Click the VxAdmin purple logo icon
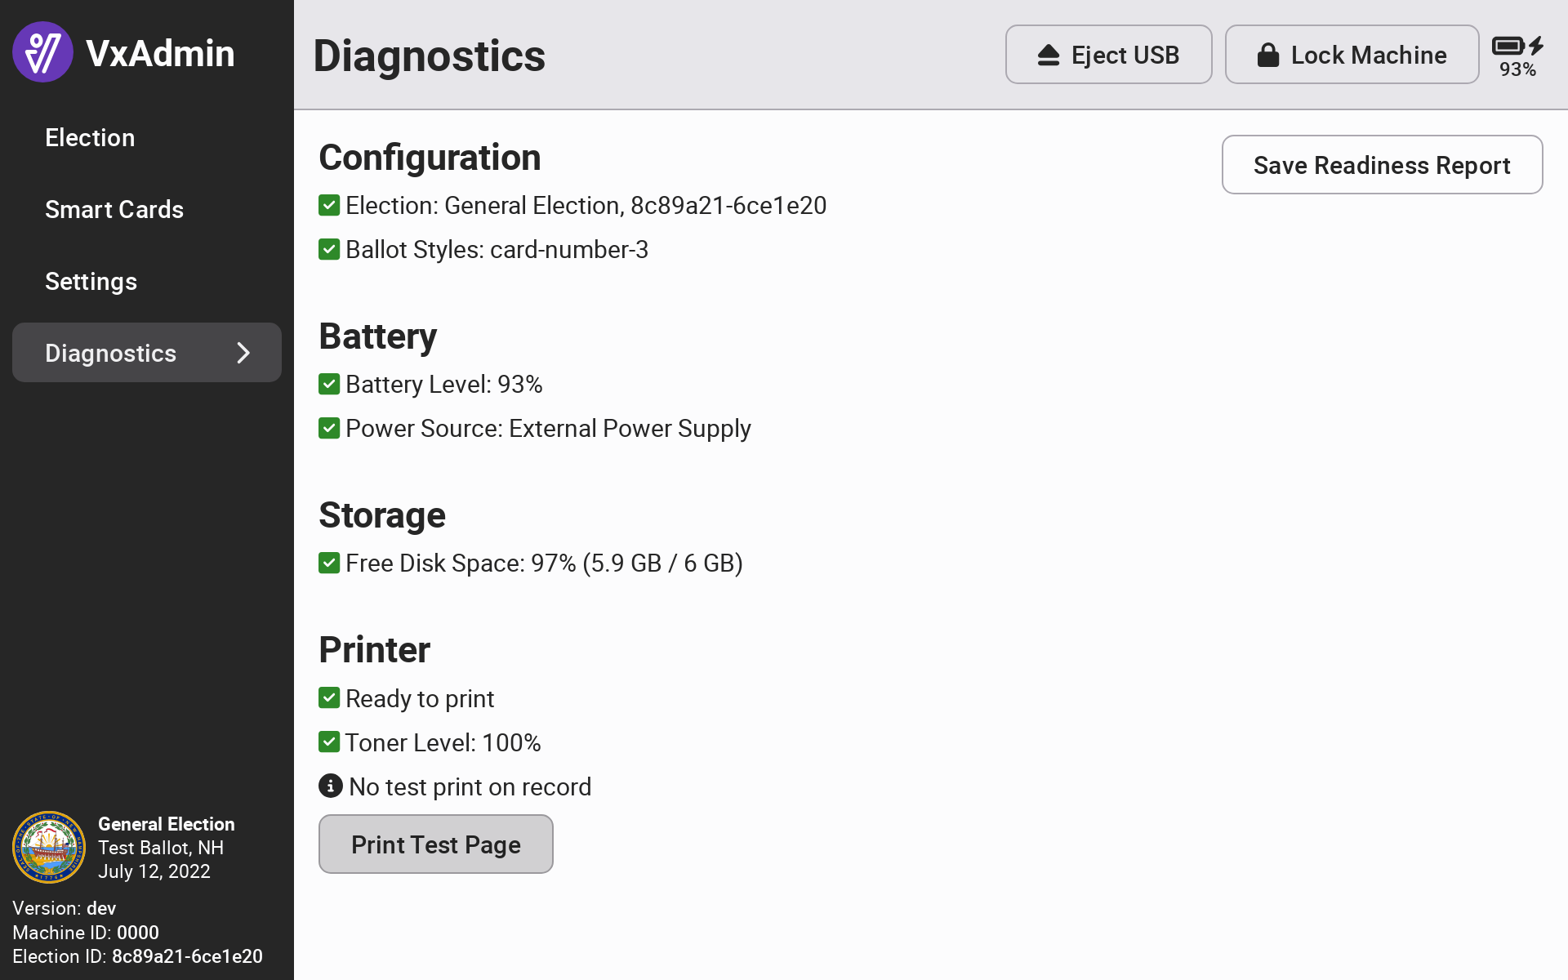The height and width of the screenshot is (980, 1568). 42,52
